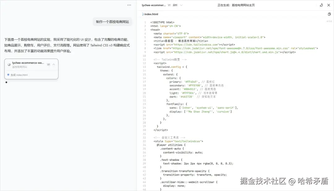Click the <html lang="zh-CN"> line

point(165,26)
